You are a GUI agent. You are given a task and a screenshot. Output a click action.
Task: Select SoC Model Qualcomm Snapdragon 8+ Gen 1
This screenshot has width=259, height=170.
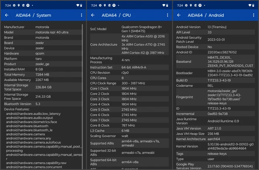click(x=142, y=29)
